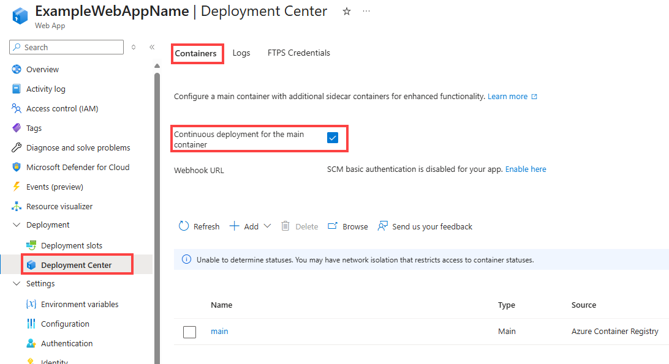Open the Learn more link
This screenshot has width=669, height=364.
click(507, 97)
